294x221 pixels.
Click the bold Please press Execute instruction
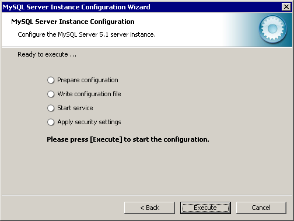(x=128, y=139)
